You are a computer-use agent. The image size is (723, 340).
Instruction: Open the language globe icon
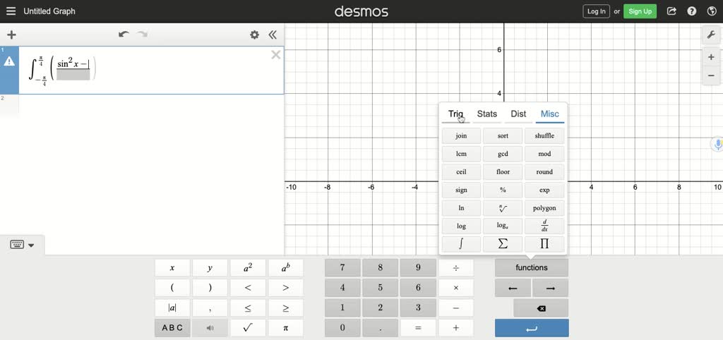click(712, 11)
